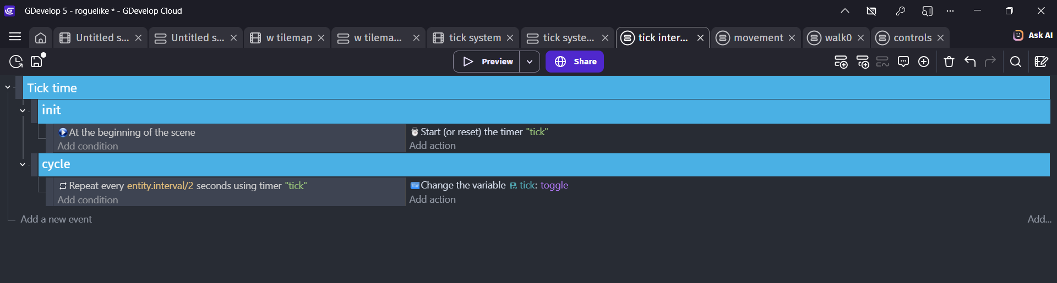The width and height of the screenshot is (1057, 283).
Task: Close the controls tab
Action: 940,38
